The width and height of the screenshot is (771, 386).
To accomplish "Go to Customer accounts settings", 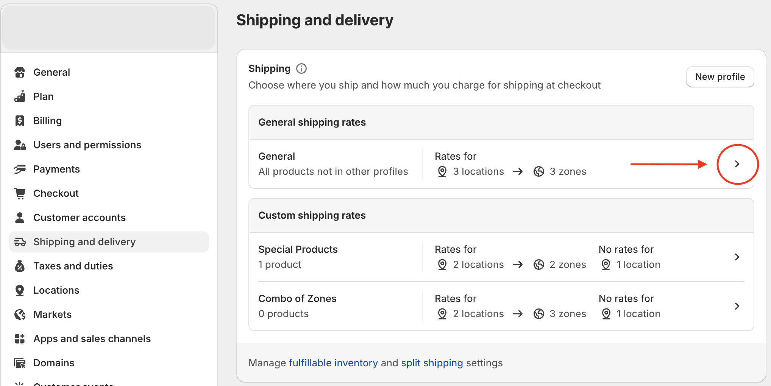I will click(x=79, y=218).
